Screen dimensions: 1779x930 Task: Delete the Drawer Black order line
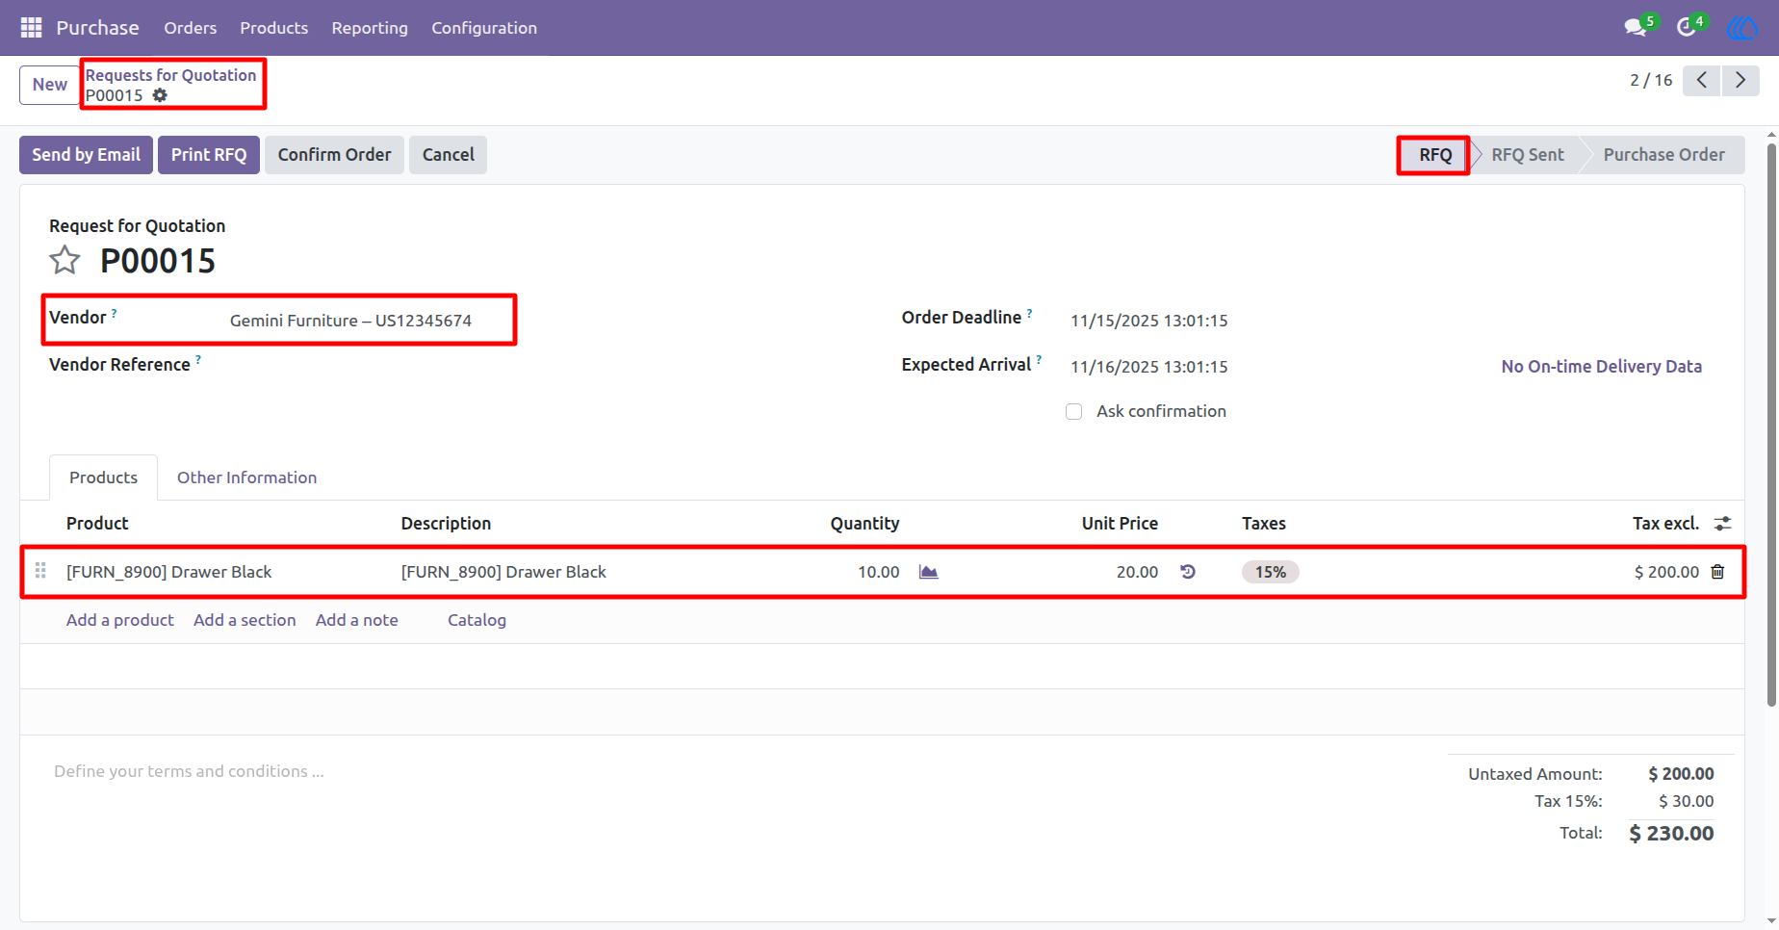click(1717, 572)
